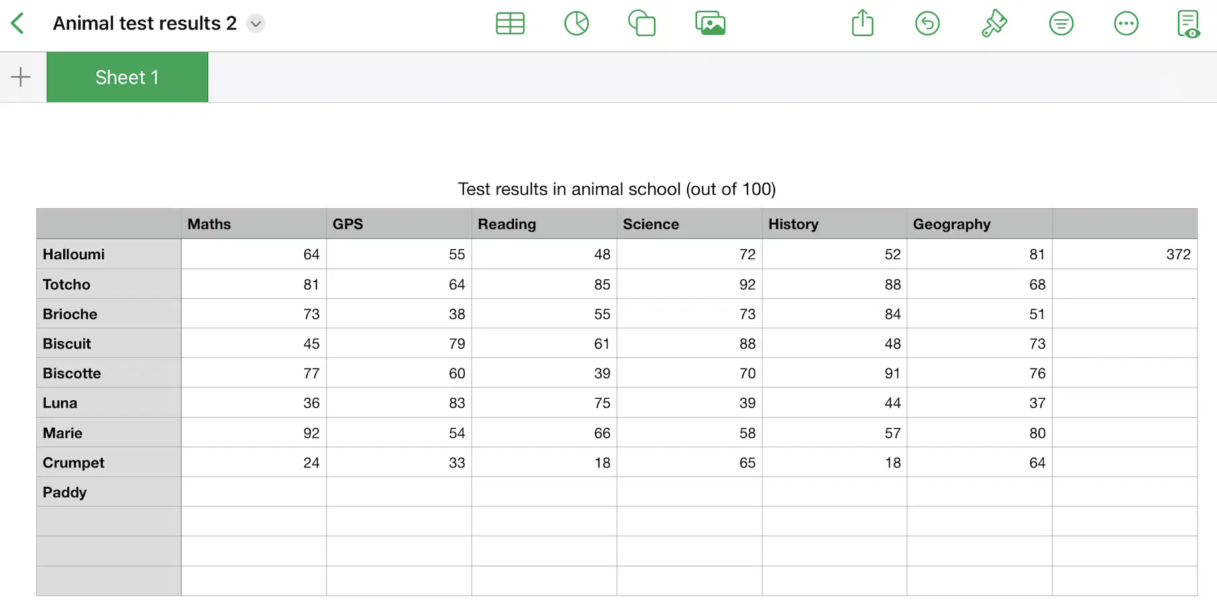Open the insert chart menu

tap(576, 24)
